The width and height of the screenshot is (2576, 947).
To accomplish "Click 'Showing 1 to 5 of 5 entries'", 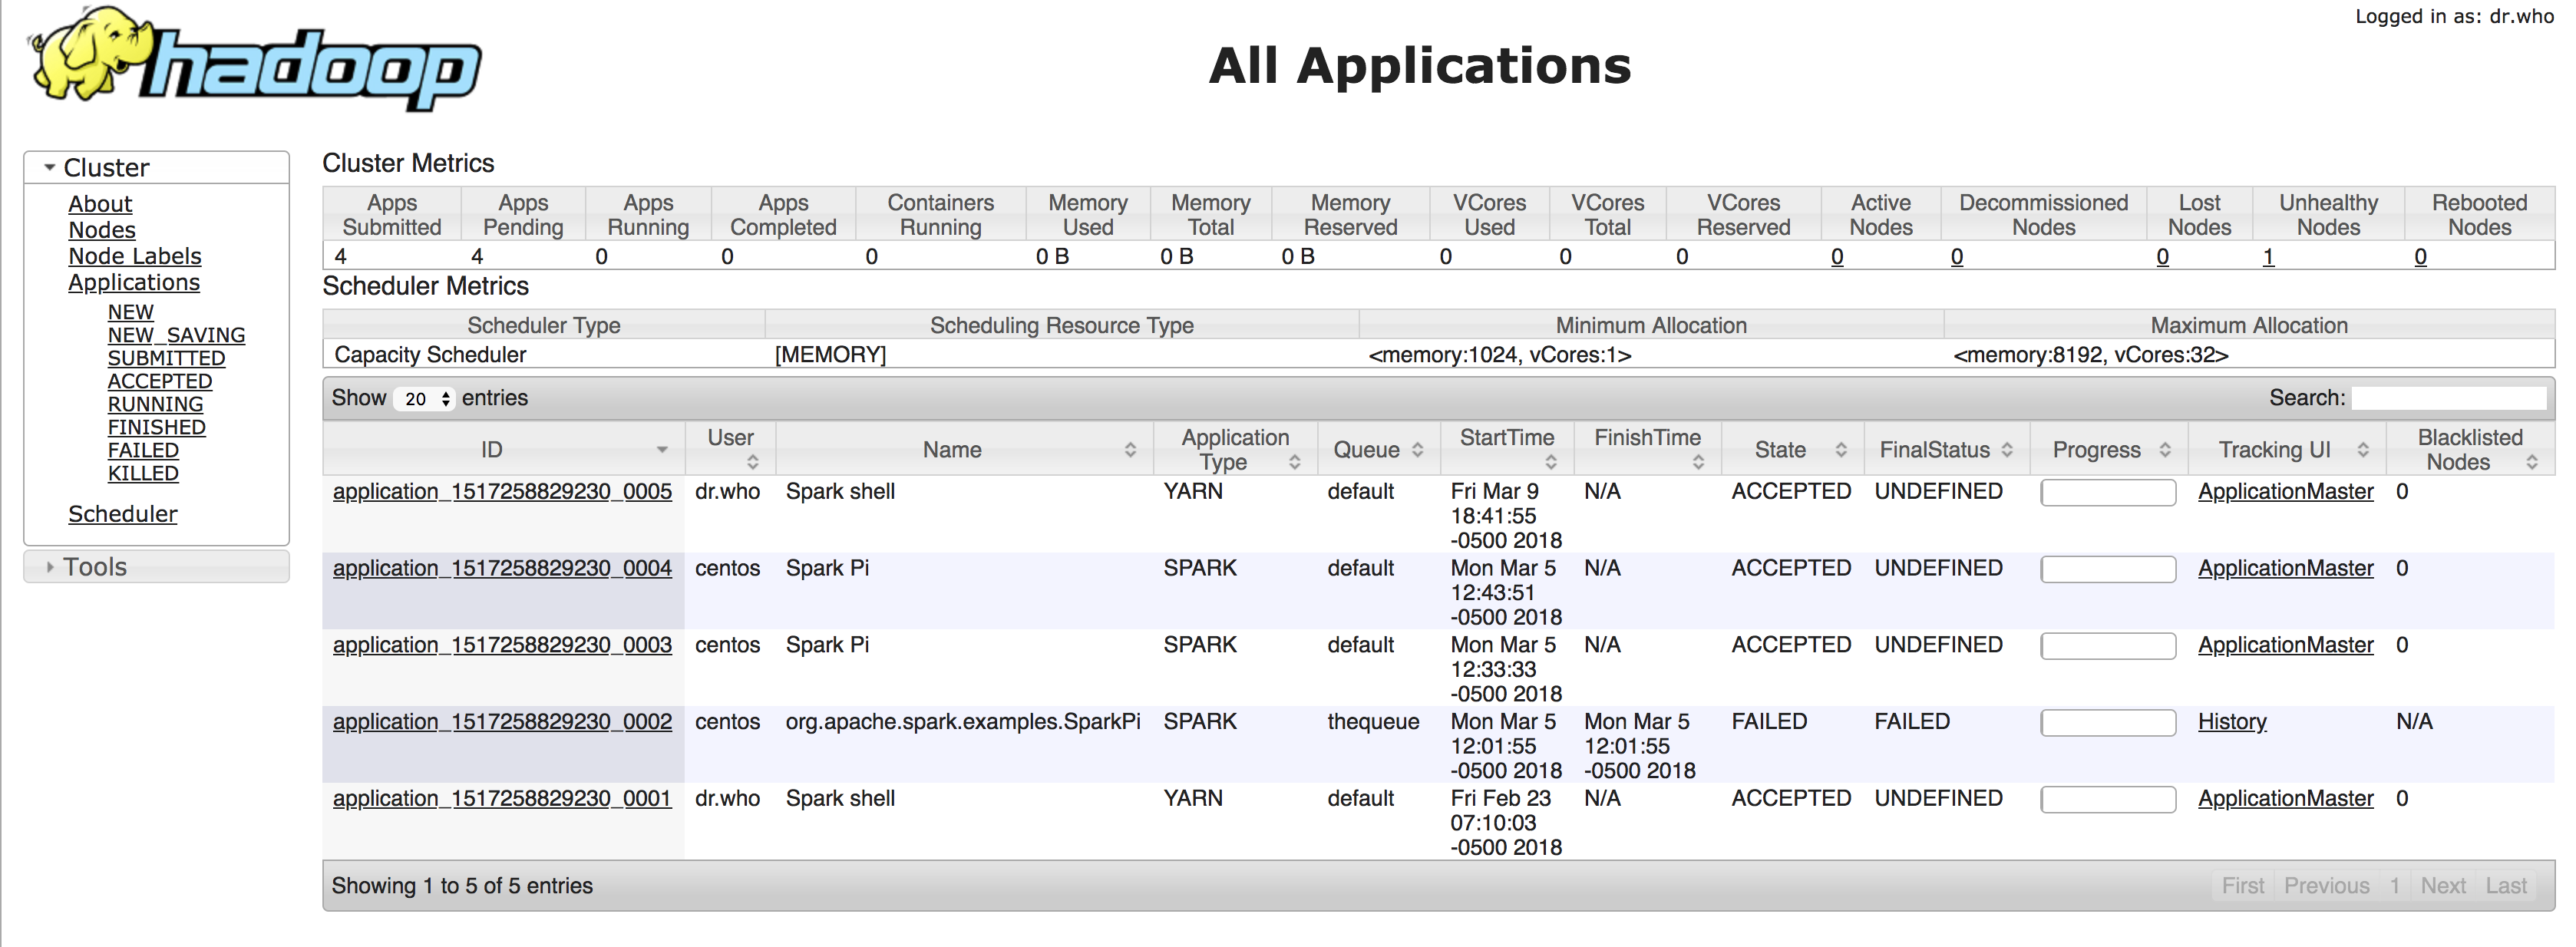I will [x=462, y=886].
